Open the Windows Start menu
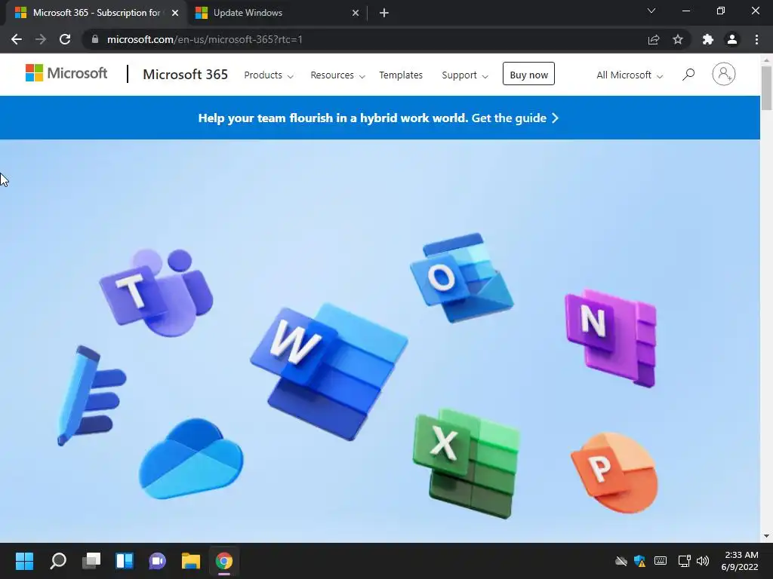 click(x=24, y=561)
